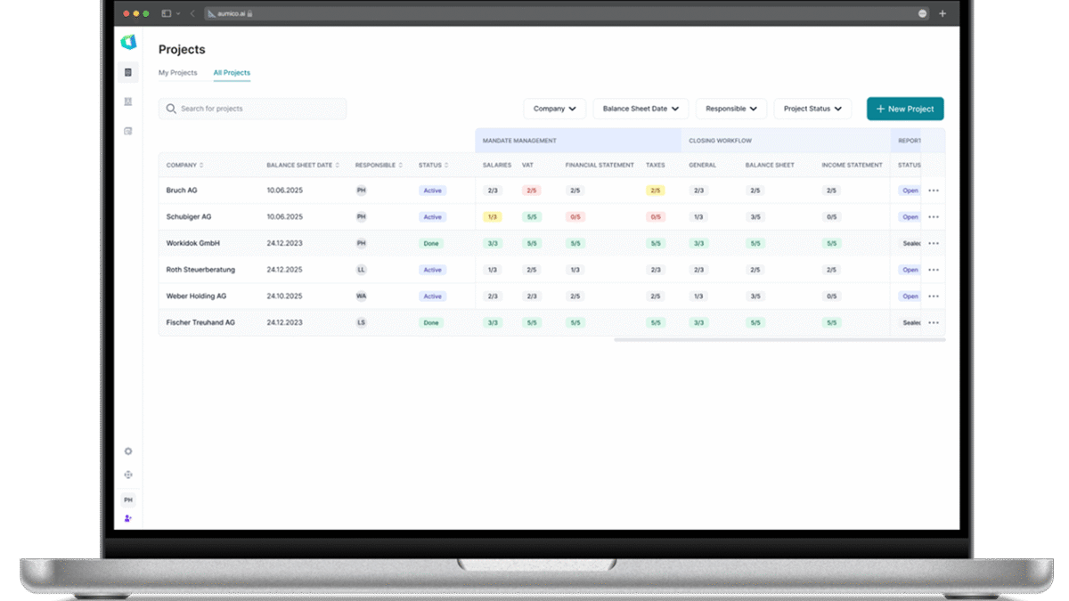Switch to the My Projects tab

point(177,73)
